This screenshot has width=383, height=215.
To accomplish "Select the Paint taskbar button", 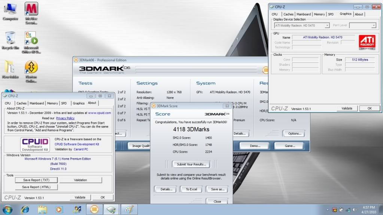I will point(129,209).
